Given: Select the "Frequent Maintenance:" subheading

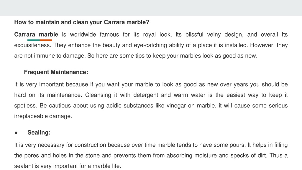Looking at the screenshot, I should coord(56,72).
